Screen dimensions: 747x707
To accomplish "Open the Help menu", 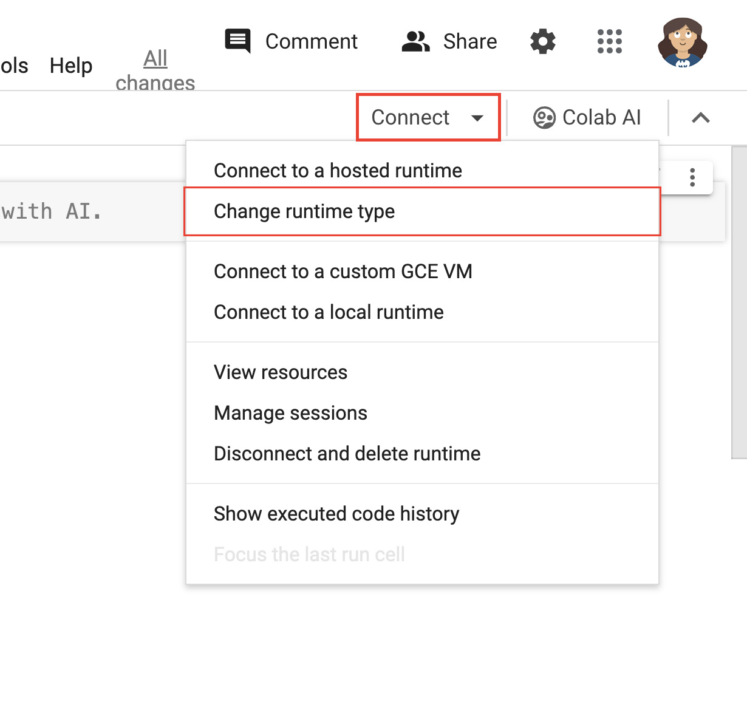I will click(70, 66).
